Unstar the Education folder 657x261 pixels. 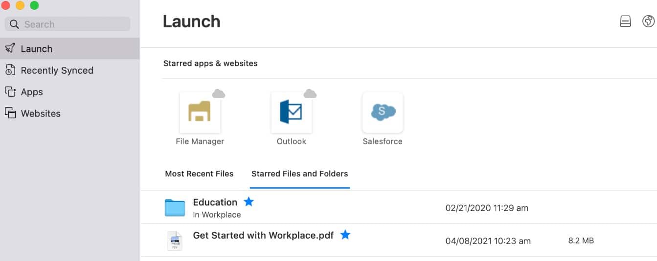click(x=249, y=201)
